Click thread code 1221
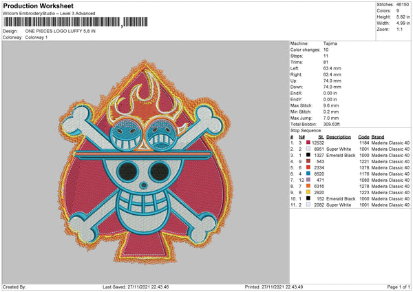The height and width of the screenshot is (292, 413). pos(364,162)
